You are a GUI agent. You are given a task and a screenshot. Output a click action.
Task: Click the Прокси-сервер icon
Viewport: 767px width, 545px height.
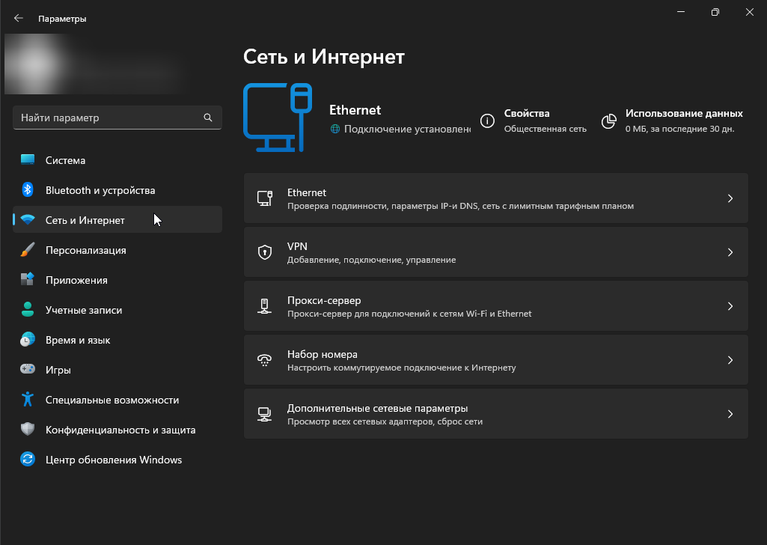point(264,306)
